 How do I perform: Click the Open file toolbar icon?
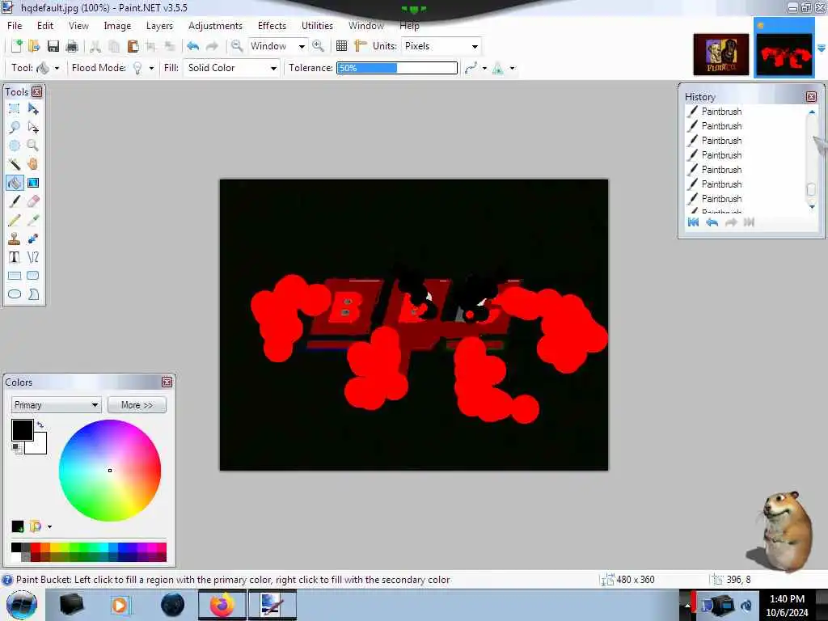click(x=34, y=46)
